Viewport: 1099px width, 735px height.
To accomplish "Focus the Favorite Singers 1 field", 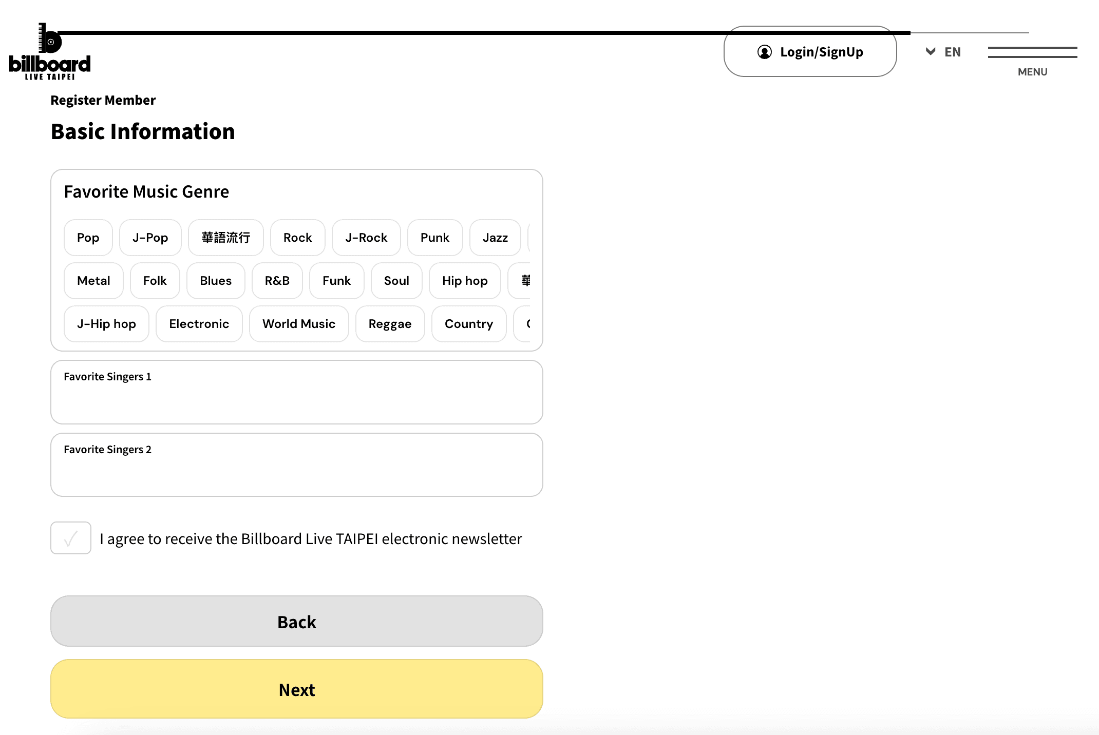I will [x=296, y=400].
